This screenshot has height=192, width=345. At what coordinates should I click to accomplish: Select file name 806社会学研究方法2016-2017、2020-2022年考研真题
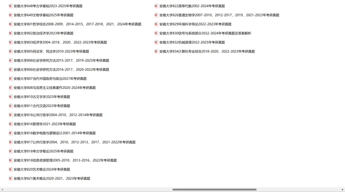[61, 70]
